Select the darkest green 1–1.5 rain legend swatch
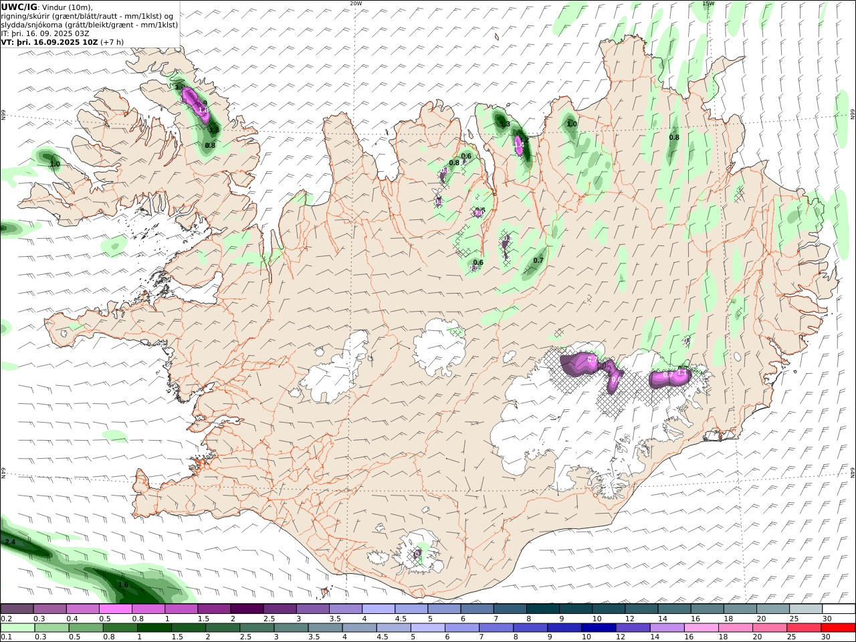 click(154, 628)
